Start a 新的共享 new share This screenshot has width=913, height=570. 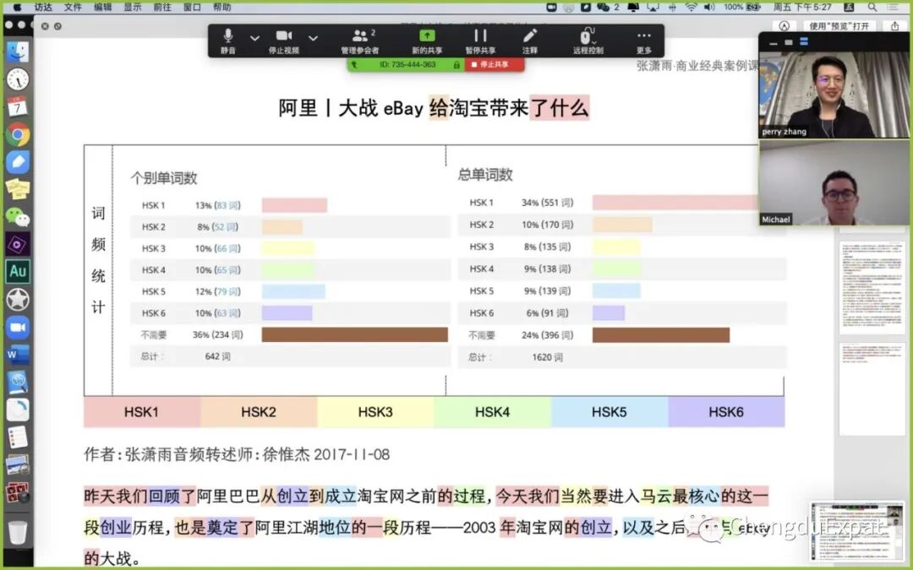(427, 41)
